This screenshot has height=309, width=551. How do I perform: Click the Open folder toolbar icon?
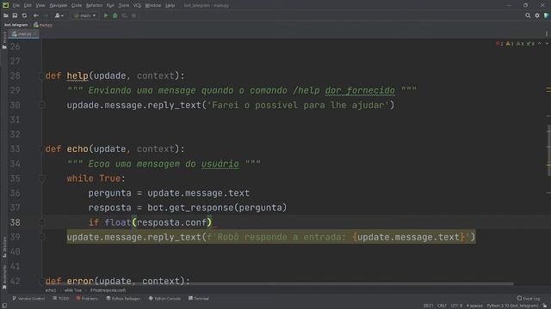pyautogui.click(x=6, y=15)
